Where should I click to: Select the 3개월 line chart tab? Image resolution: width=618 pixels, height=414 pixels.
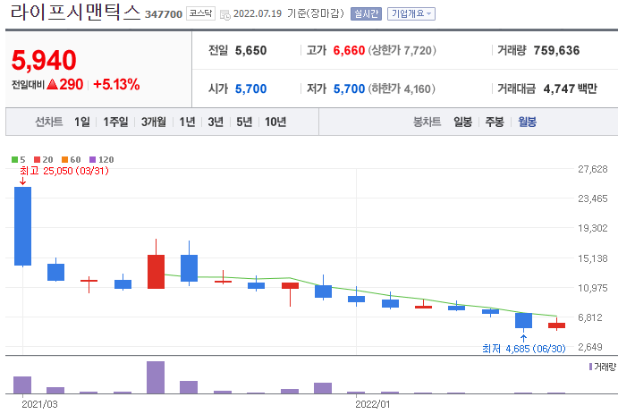click(154, 123)
